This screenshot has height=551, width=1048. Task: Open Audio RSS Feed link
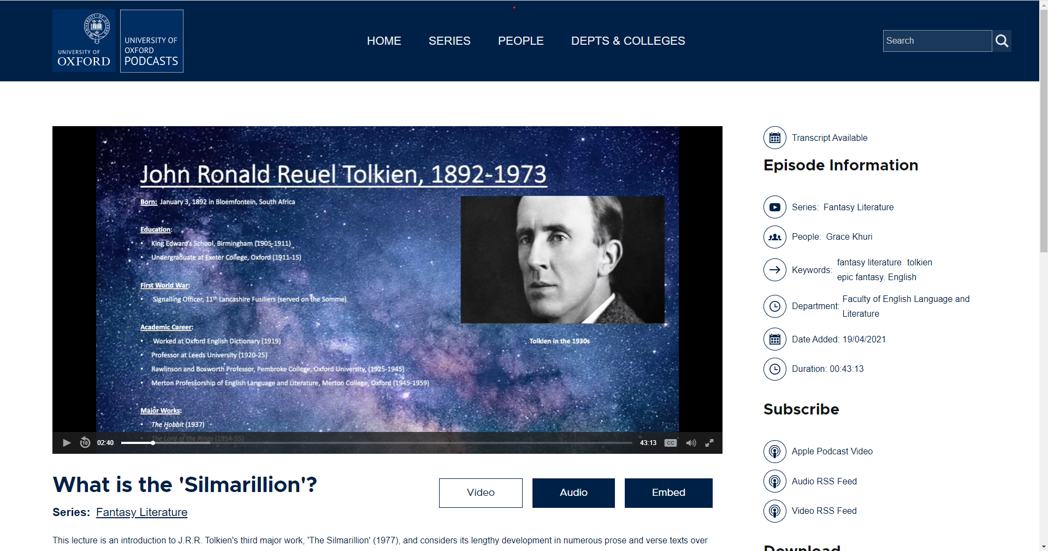[x=824, y=481]
